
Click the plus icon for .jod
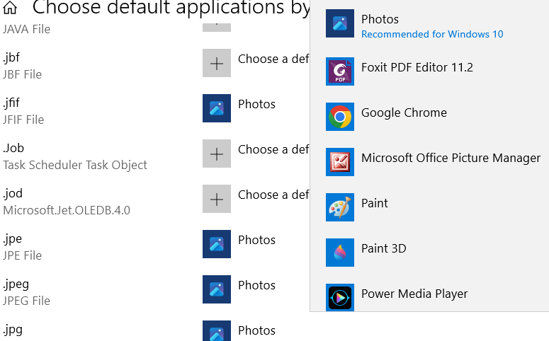[x=217, y=199]
